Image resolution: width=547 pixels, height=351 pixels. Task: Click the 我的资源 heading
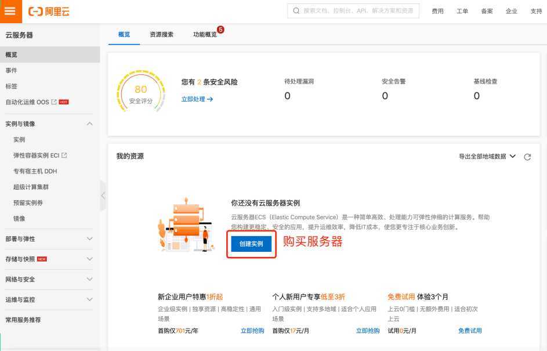pyautogui.click(x=130, y=156)
